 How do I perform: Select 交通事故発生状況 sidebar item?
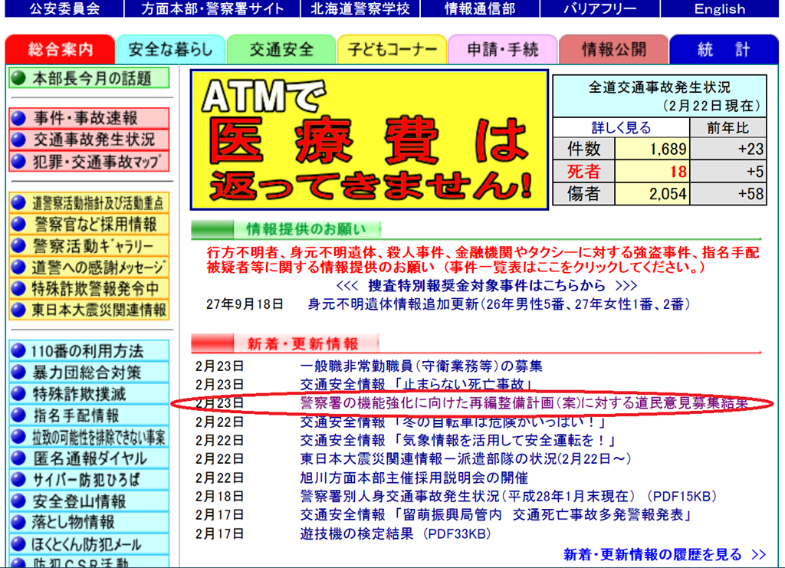[x=89, y=140]
